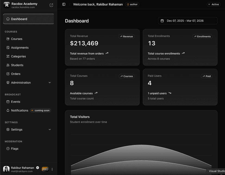Go to Courses in the sidebar
225x175 pixels.
[17, 39]
